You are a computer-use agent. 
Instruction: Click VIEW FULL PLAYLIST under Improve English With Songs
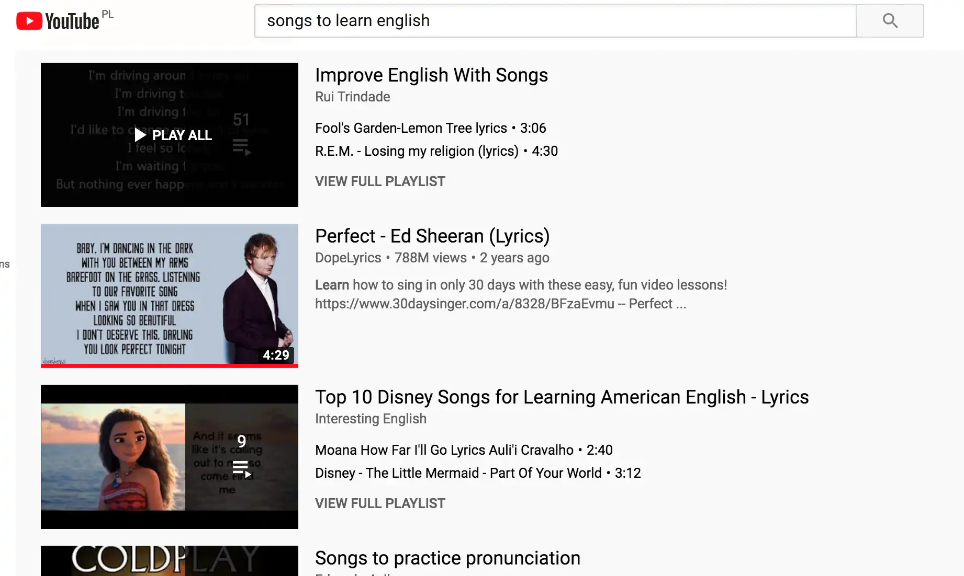(x=380, y=181)
